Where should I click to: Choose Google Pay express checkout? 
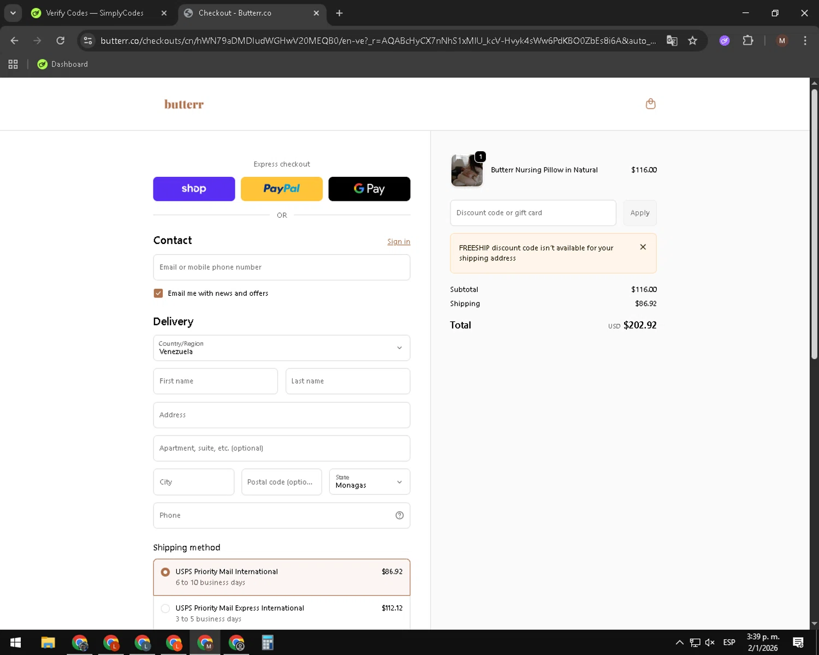pyautogui.click(x=369, y=189)
